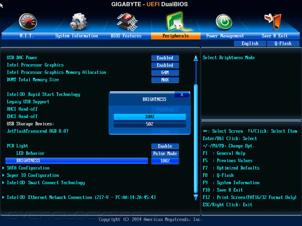Toggle the PCB Light Enable value
Image resolution: width=302 pixels, height=226 pixels.
[165, 146]
